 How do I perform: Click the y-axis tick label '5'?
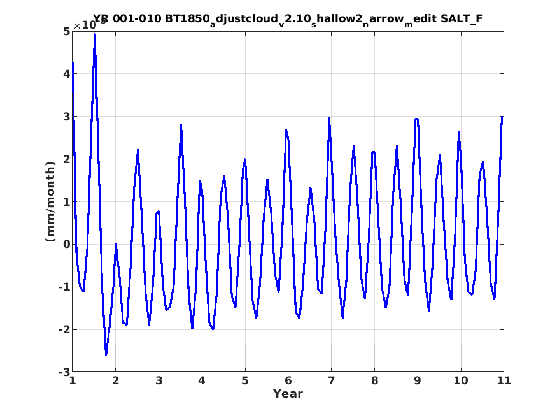pyautogui.click(x=67, y=31)
